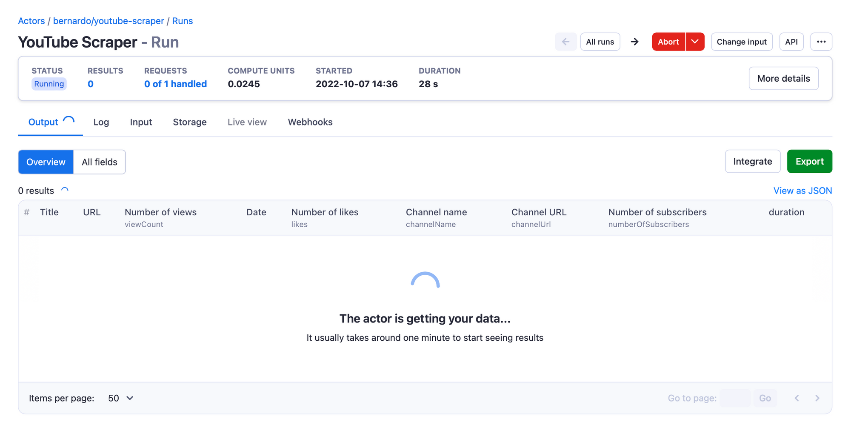Switch to the Input tab
This screenshot has height=442, width=851.
tap(141, 122)
